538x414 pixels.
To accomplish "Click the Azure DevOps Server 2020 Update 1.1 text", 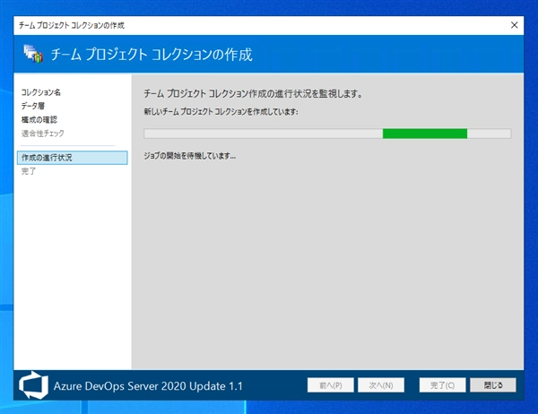I will point(148,386).
